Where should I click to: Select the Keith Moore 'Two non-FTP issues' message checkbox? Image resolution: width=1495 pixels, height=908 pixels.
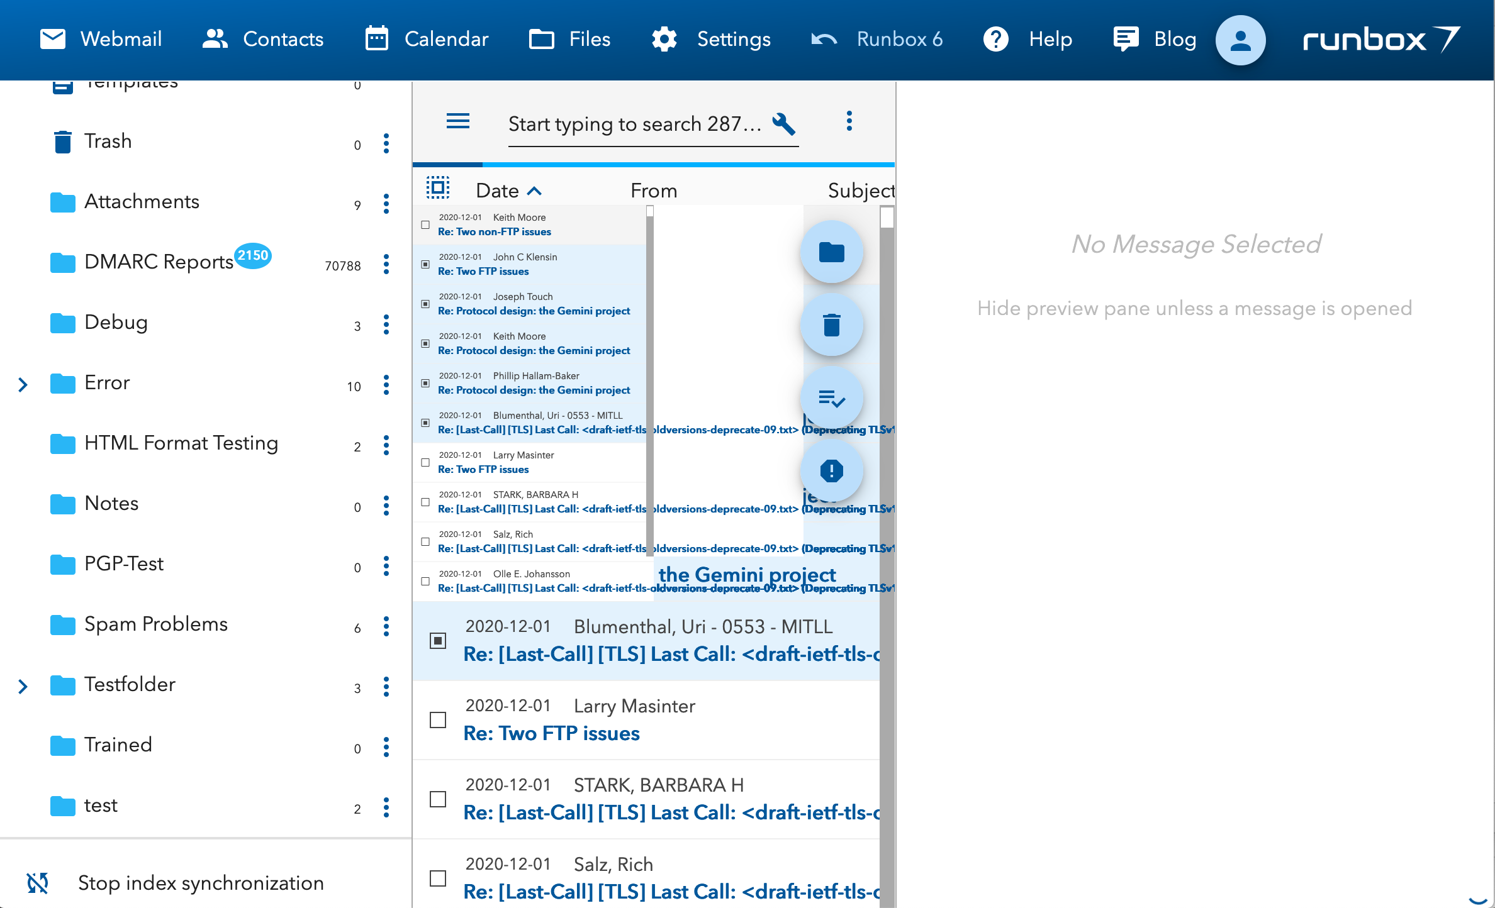pyautogui.click(x=425, y=224)
